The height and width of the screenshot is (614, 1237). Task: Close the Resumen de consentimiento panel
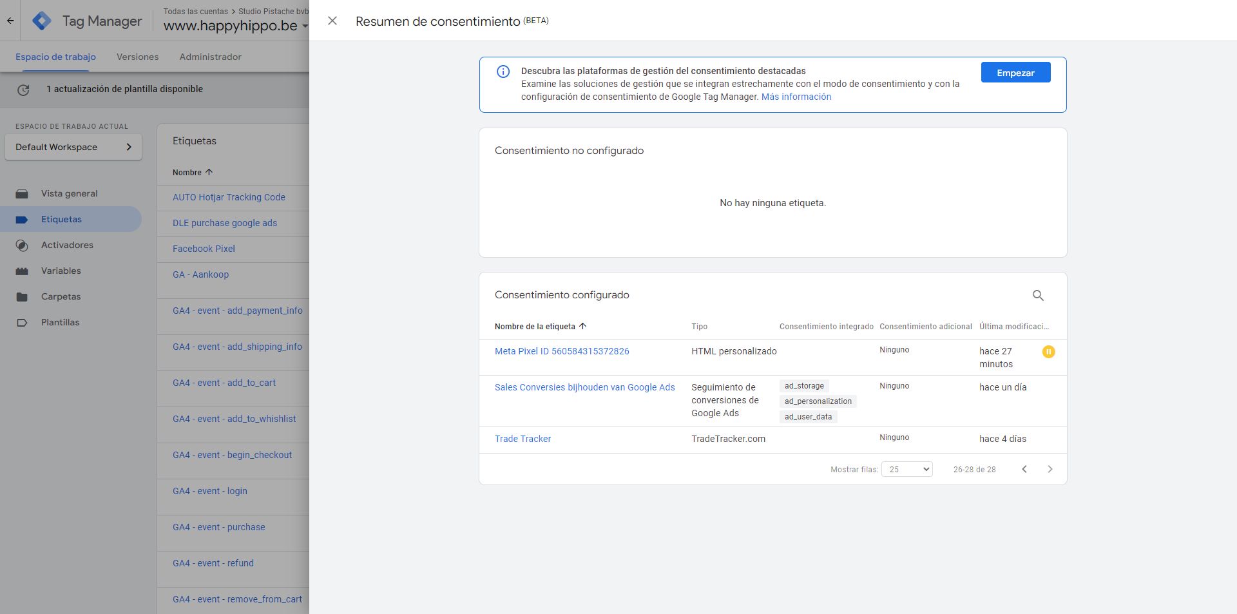tap(332, 21)
